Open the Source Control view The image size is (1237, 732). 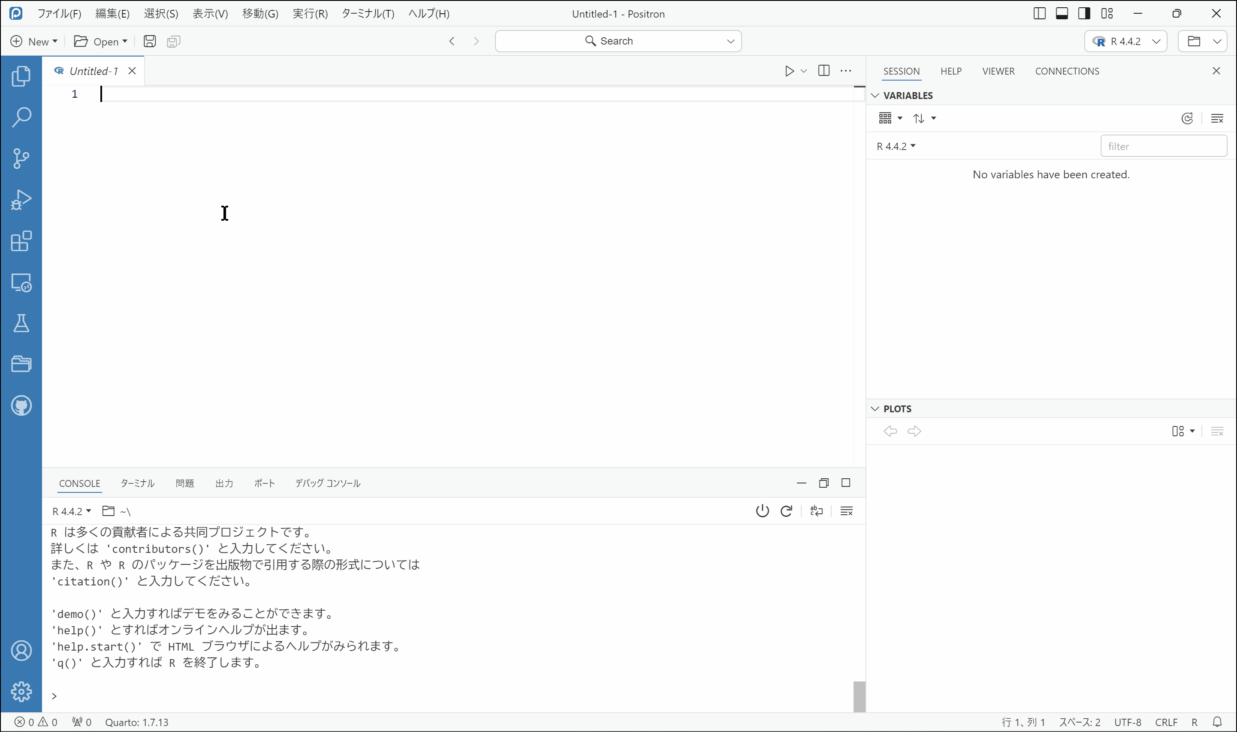21,158
